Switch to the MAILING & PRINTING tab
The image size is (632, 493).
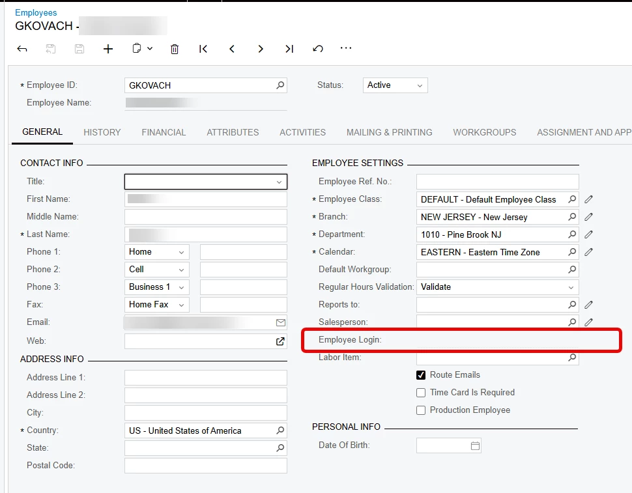point(390,132)
